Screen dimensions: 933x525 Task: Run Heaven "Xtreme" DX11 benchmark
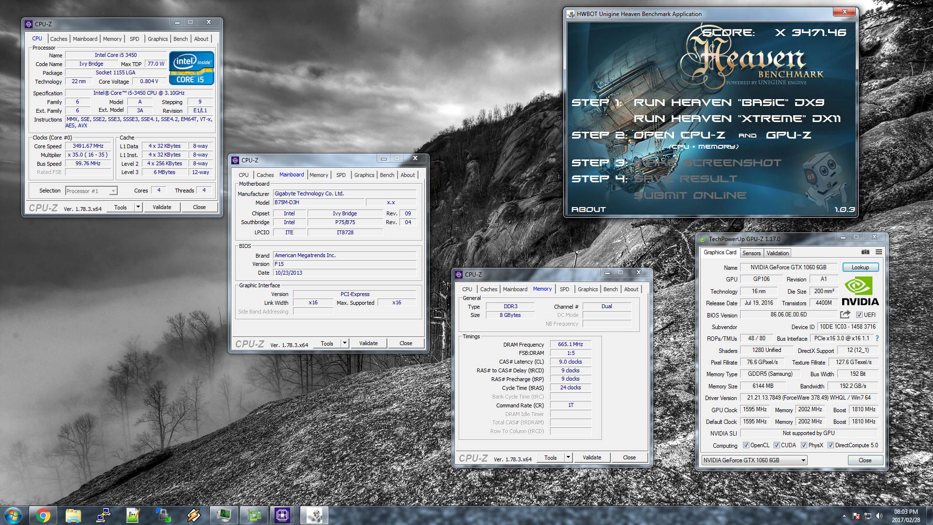(737, 119)
